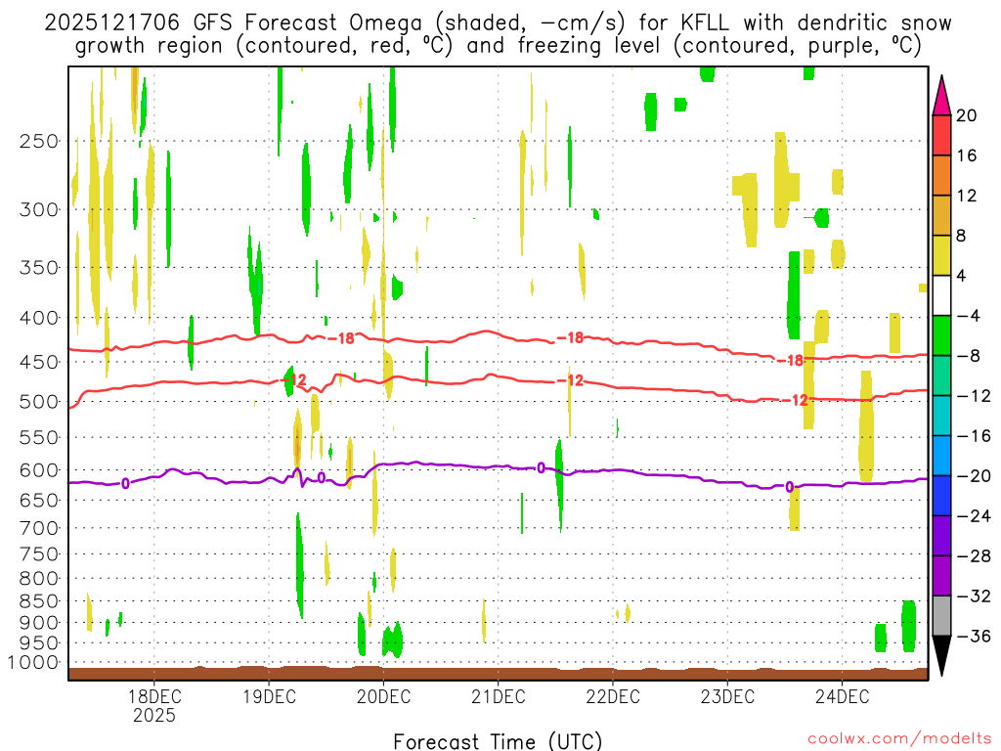The width and height of the screenshot is (1001, 751).
Task: Click the red 16 to 20 colorbar swatch
Action: pos(941,135)
